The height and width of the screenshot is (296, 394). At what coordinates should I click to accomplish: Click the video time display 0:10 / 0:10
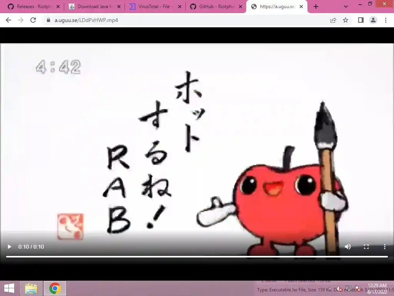click(31, 247)
